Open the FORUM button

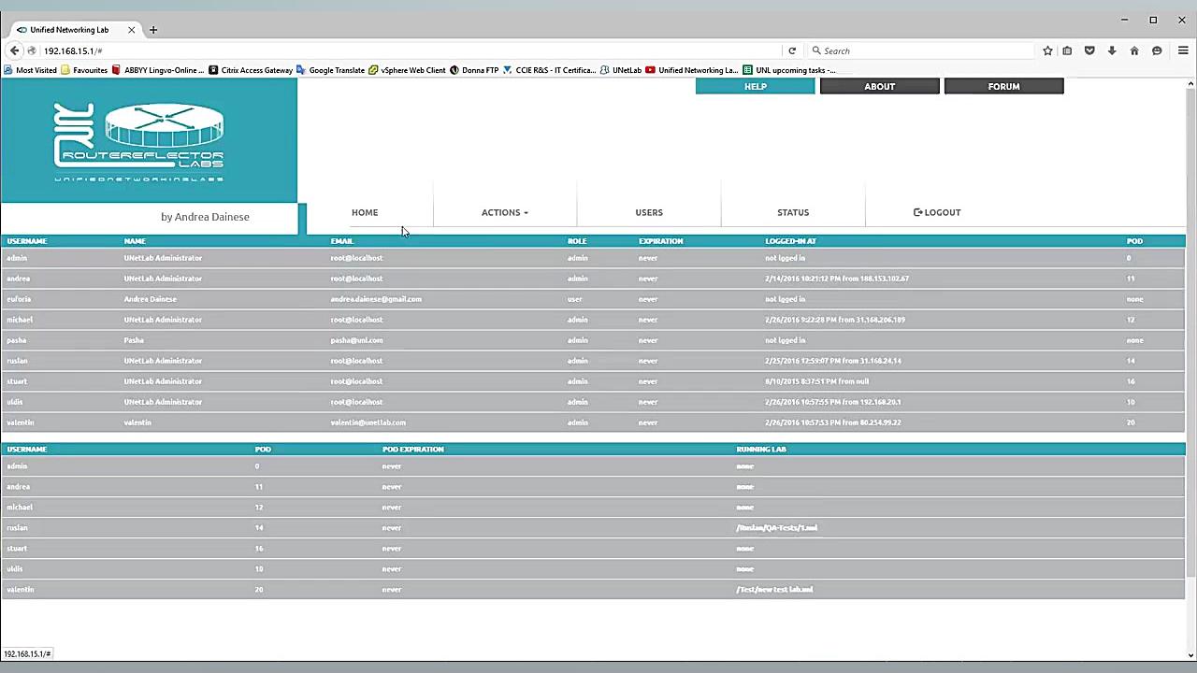[x=1003, y=86]
